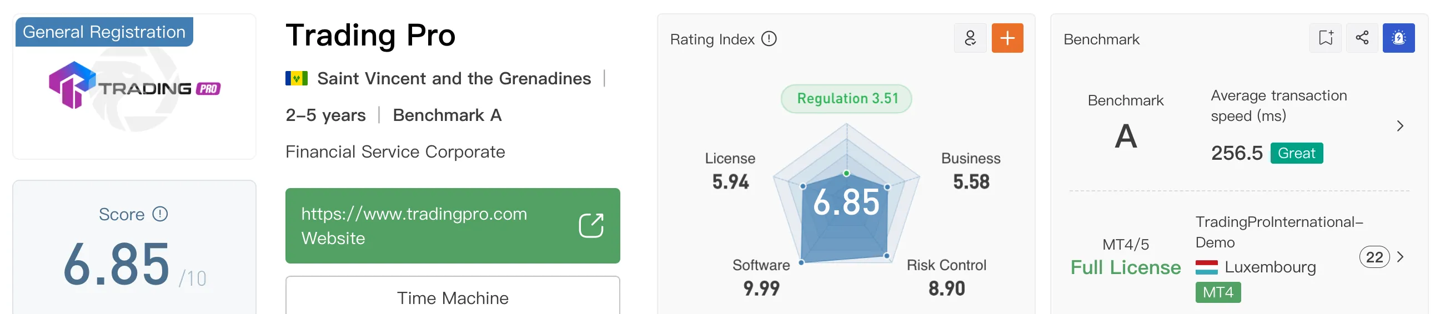Click Saint Vincent and the Grenadines text
The height and width of the screenshot is (314, 1435).
(x=454, y=79)
